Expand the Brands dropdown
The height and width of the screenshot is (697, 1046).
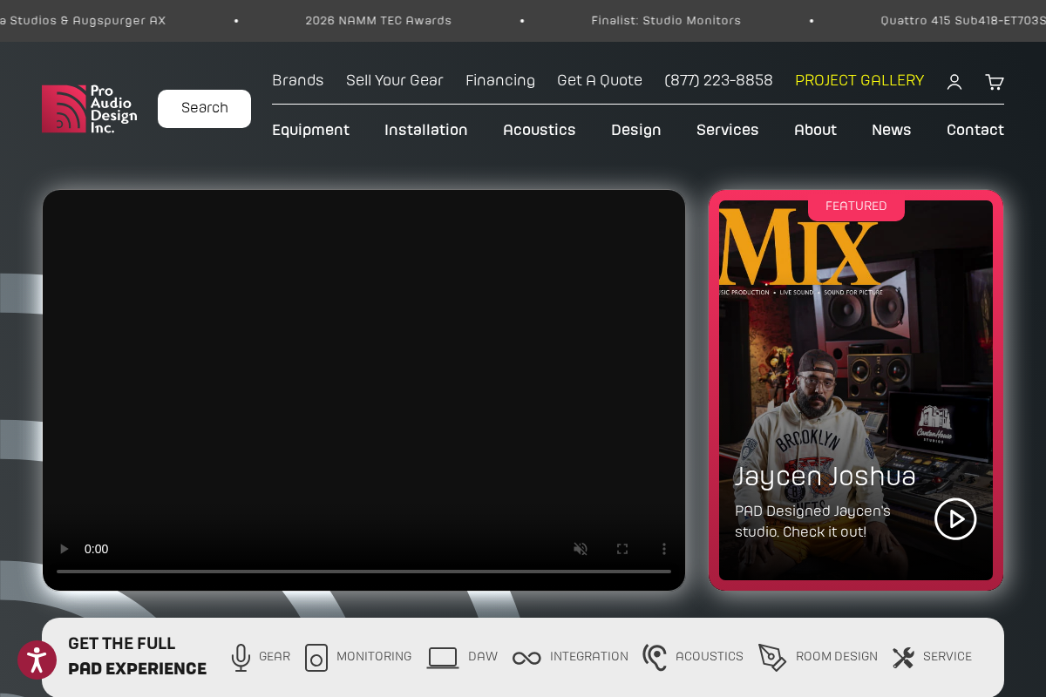(297, 80)
